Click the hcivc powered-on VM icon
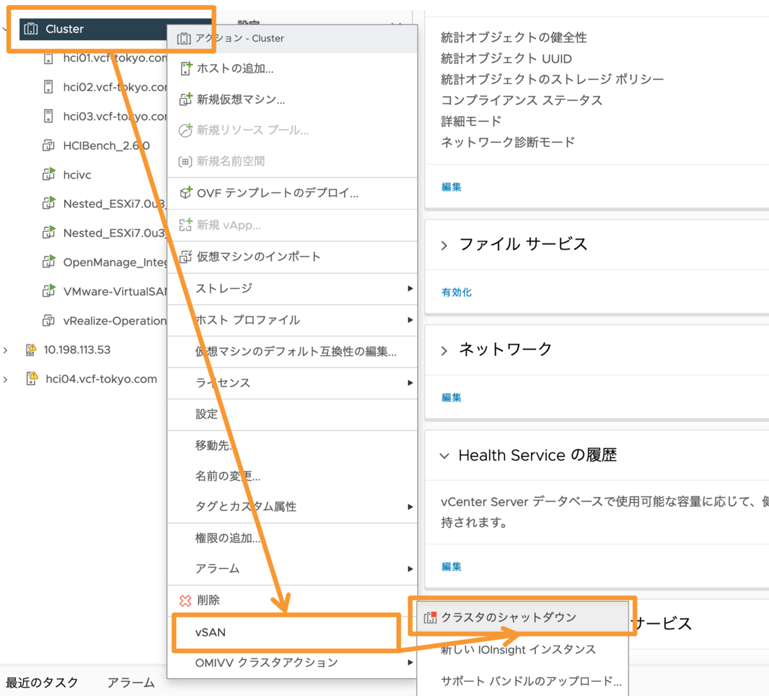The width and height of the screenshot is (769, 696). tap(49, 174)
